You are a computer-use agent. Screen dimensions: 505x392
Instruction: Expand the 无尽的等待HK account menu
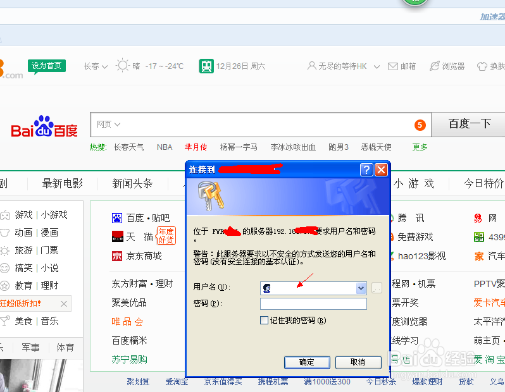[377, 66]
